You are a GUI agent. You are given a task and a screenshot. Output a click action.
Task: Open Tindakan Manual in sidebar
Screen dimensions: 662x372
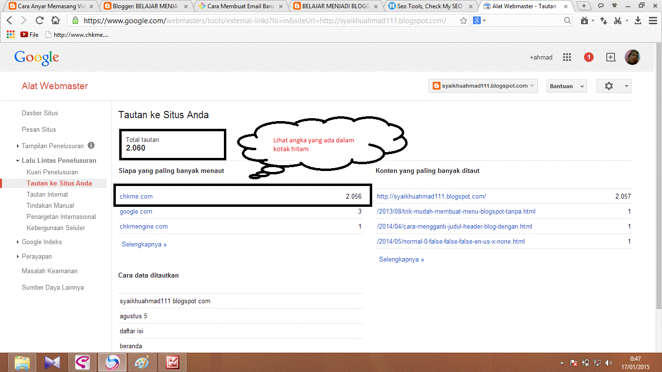50,205
